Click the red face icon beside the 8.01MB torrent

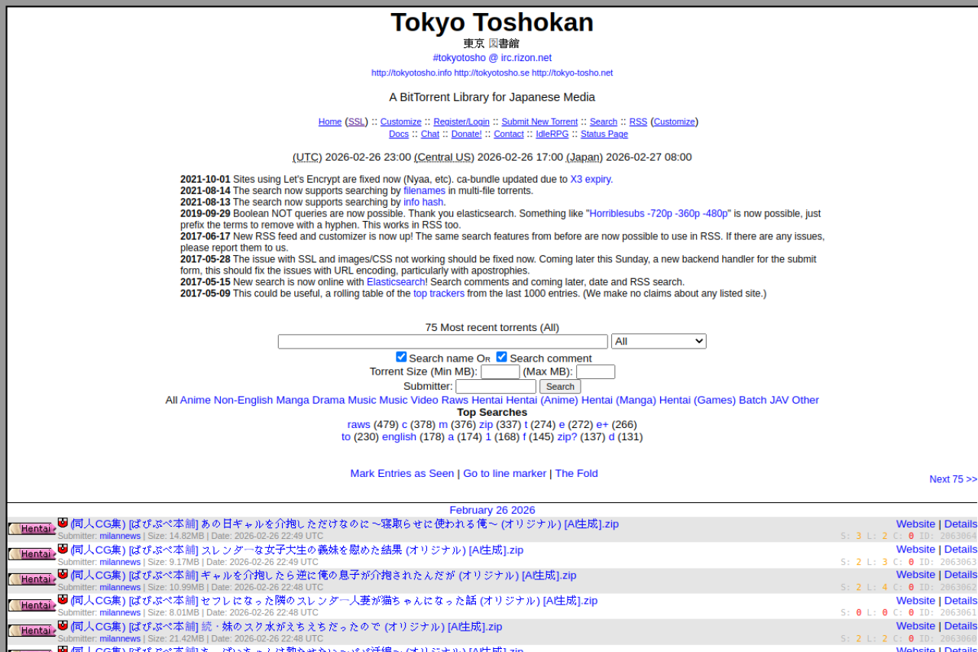(x=62, y=600)
